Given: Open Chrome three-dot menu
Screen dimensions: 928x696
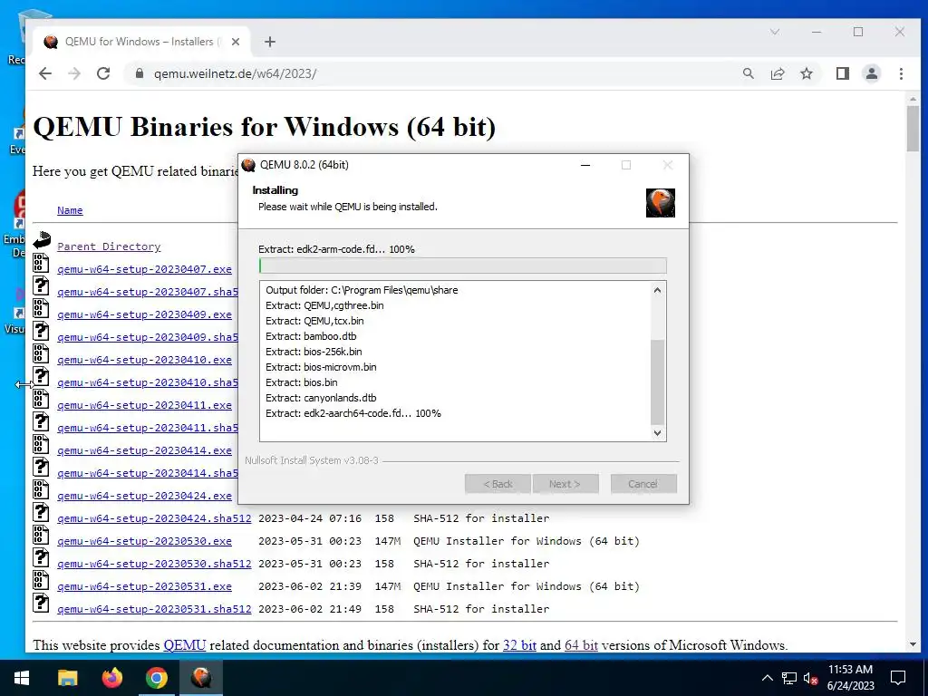Looking at the screenshot, I should [x=901, y=73].
